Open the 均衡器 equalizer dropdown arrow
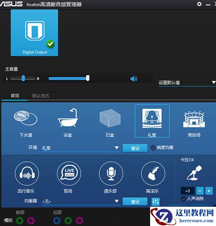216x226 pixels. tap(117, 201)
